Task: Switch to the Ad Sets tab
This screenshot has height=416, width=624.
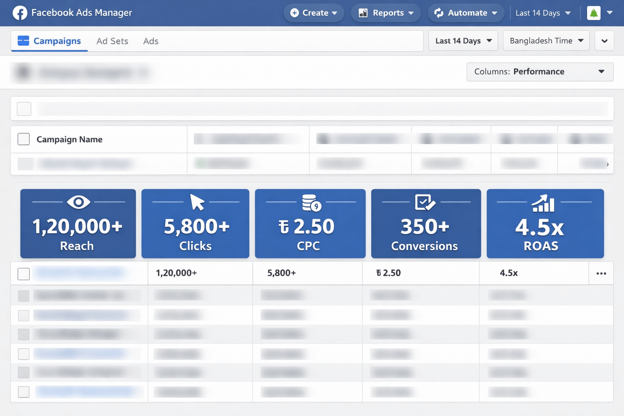Action: [x=112, y=41]
